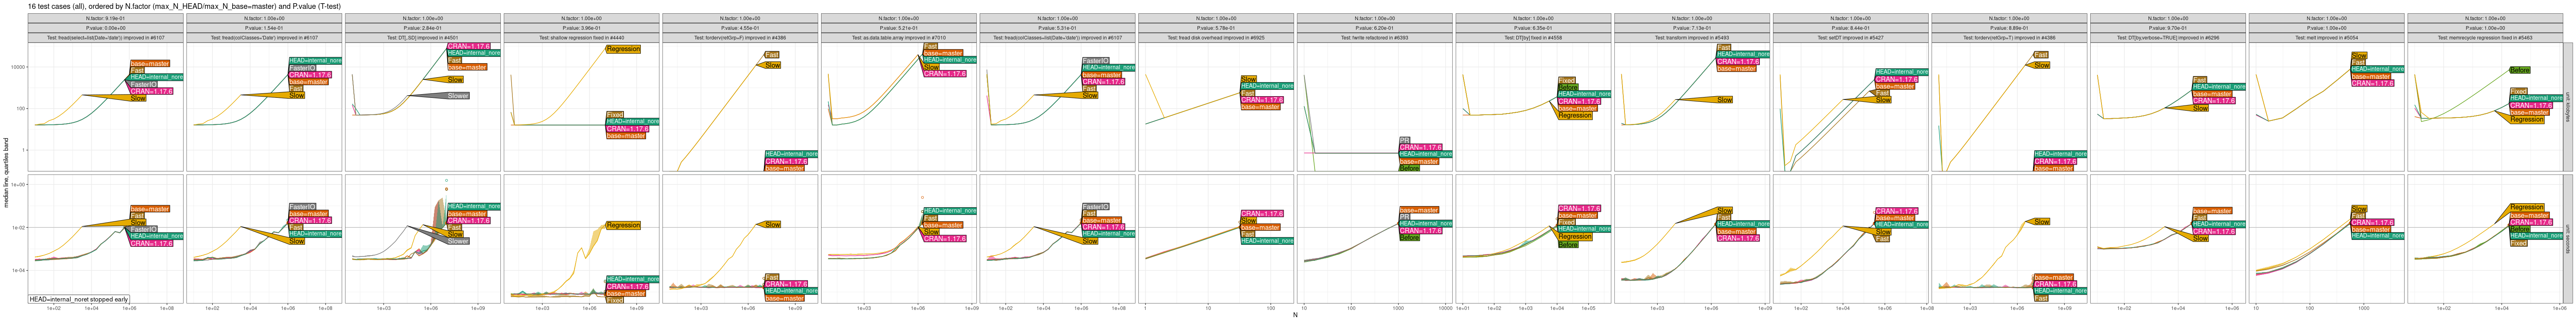The image size is (2576, 322).
Task: Select the 'forderv(retGrp=F) improved in #4386' header
Action: coord(740,38)
